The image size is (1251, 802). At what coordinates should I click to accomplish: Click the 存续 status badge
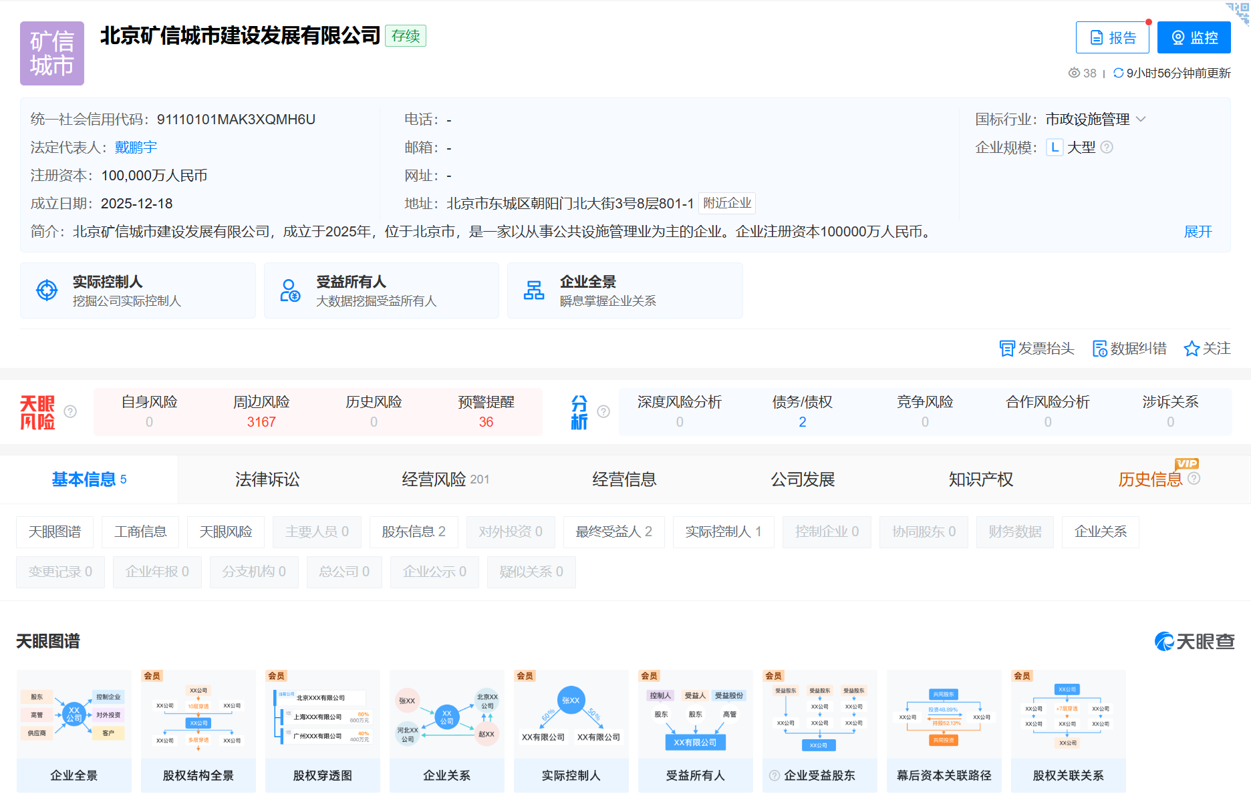pos(406,36)
